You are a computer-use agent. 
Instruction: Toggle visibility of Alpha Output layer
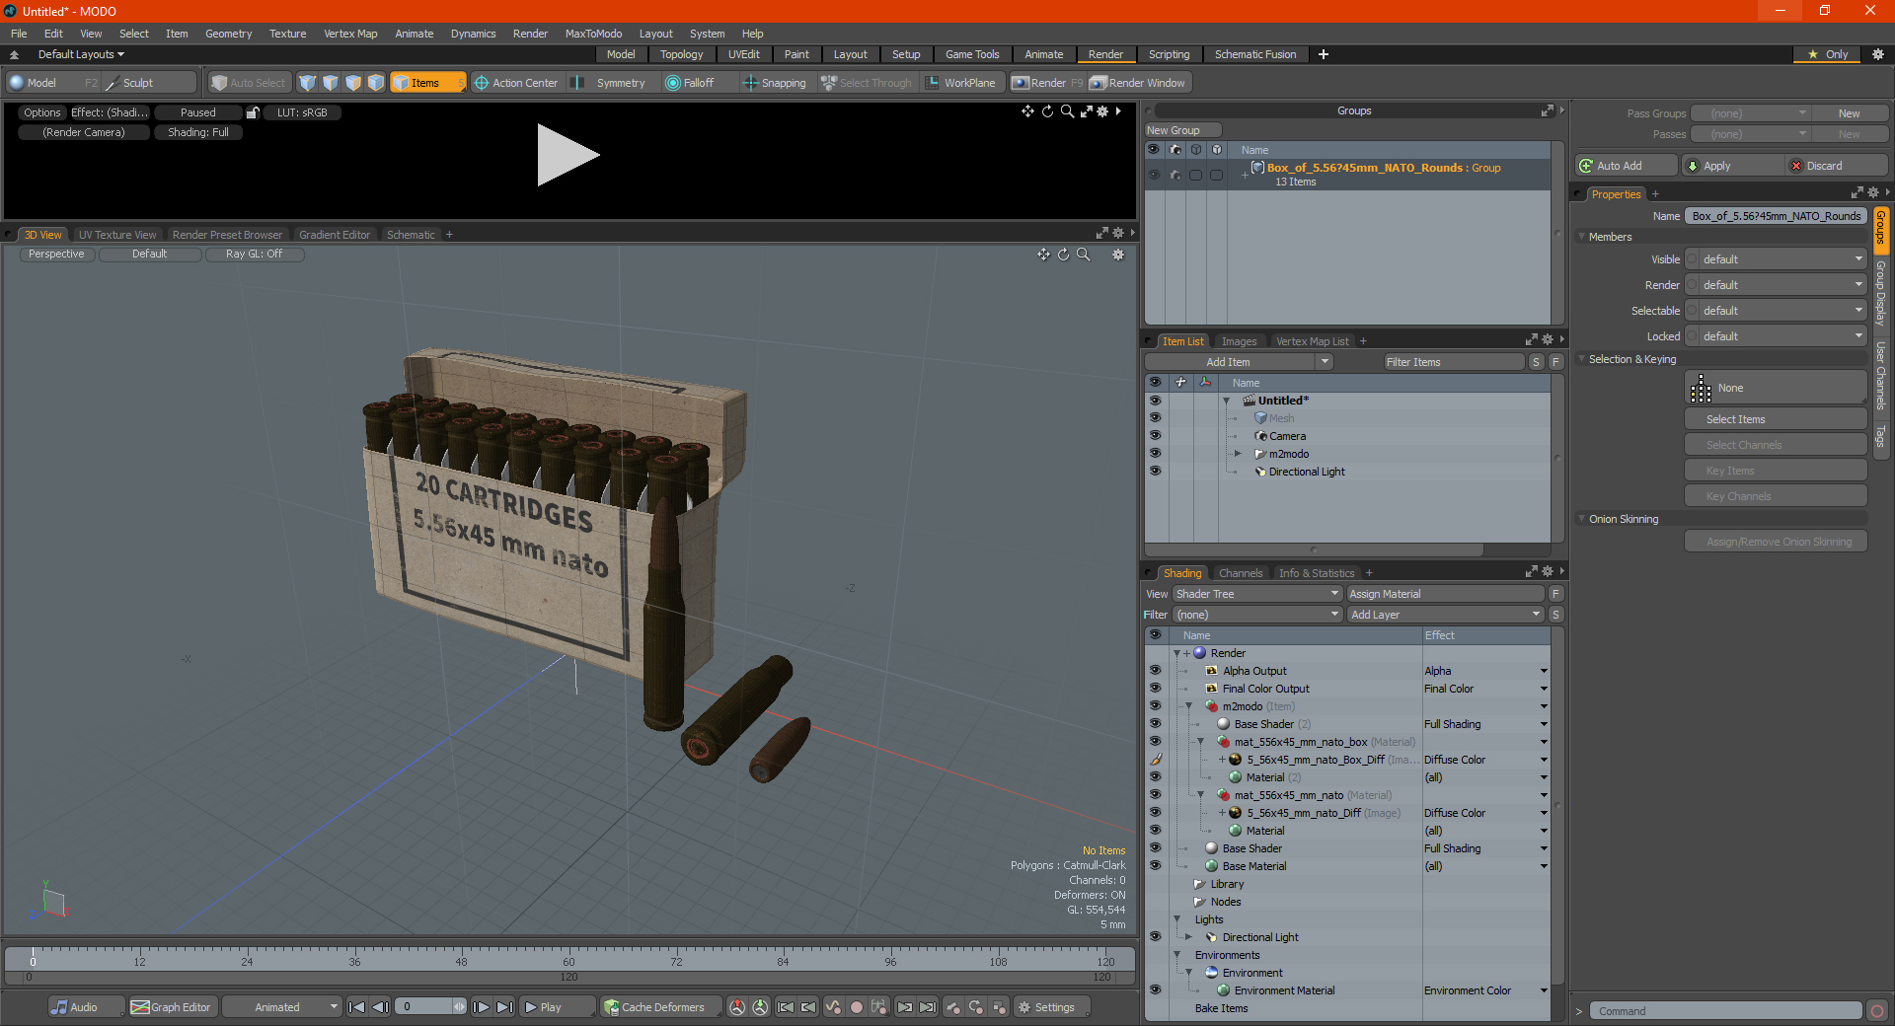pyautogui.click(x=1155, y=671)
